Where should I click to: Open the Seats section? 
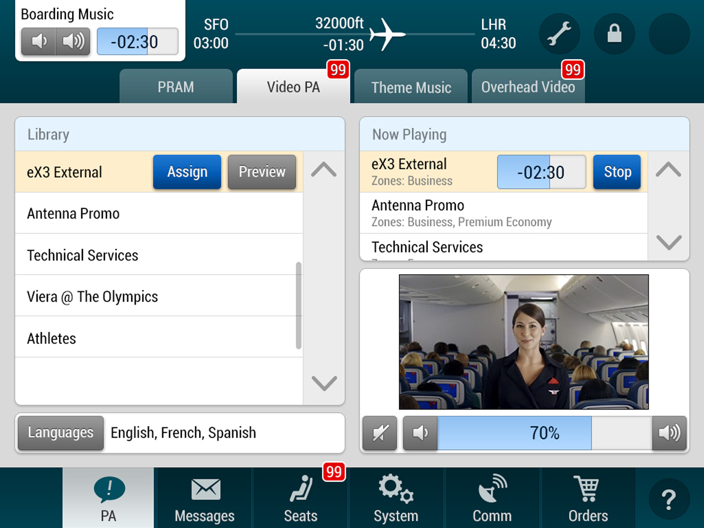(300, 499)
